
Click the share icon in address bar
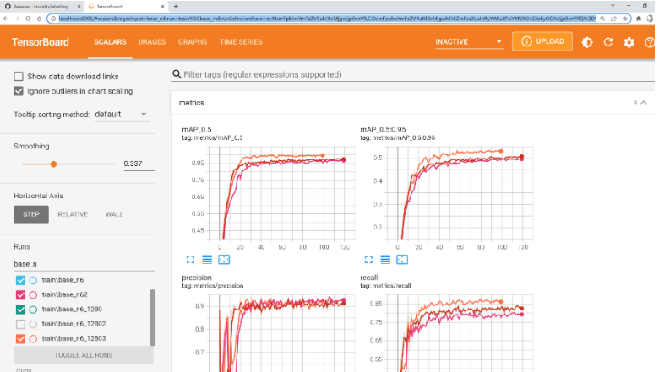(613, 19)
